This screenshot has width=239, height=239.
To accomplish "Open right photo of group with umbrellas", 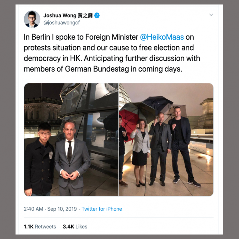I will click(166, 140).
